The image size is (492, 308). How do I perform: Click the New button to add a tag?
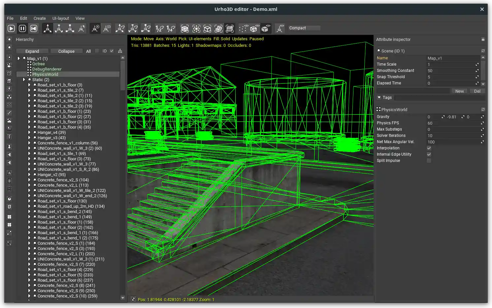(459, 91)
